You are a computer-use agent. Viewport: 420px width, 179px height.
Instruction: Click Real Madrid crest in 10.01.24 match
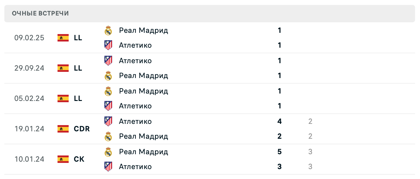(108, 152)
